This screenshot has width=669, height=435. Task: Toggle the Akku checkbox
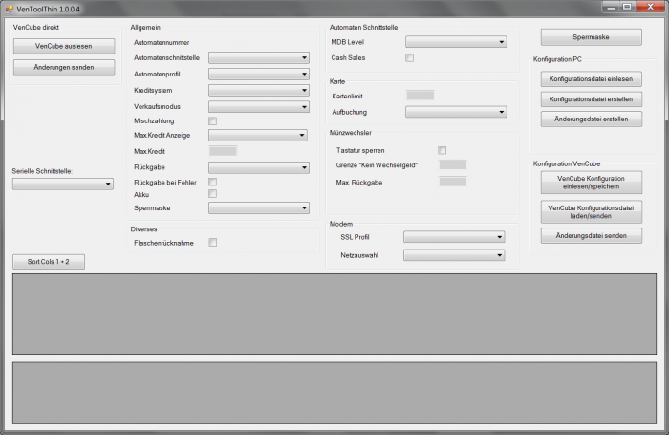tap(212, 194)
